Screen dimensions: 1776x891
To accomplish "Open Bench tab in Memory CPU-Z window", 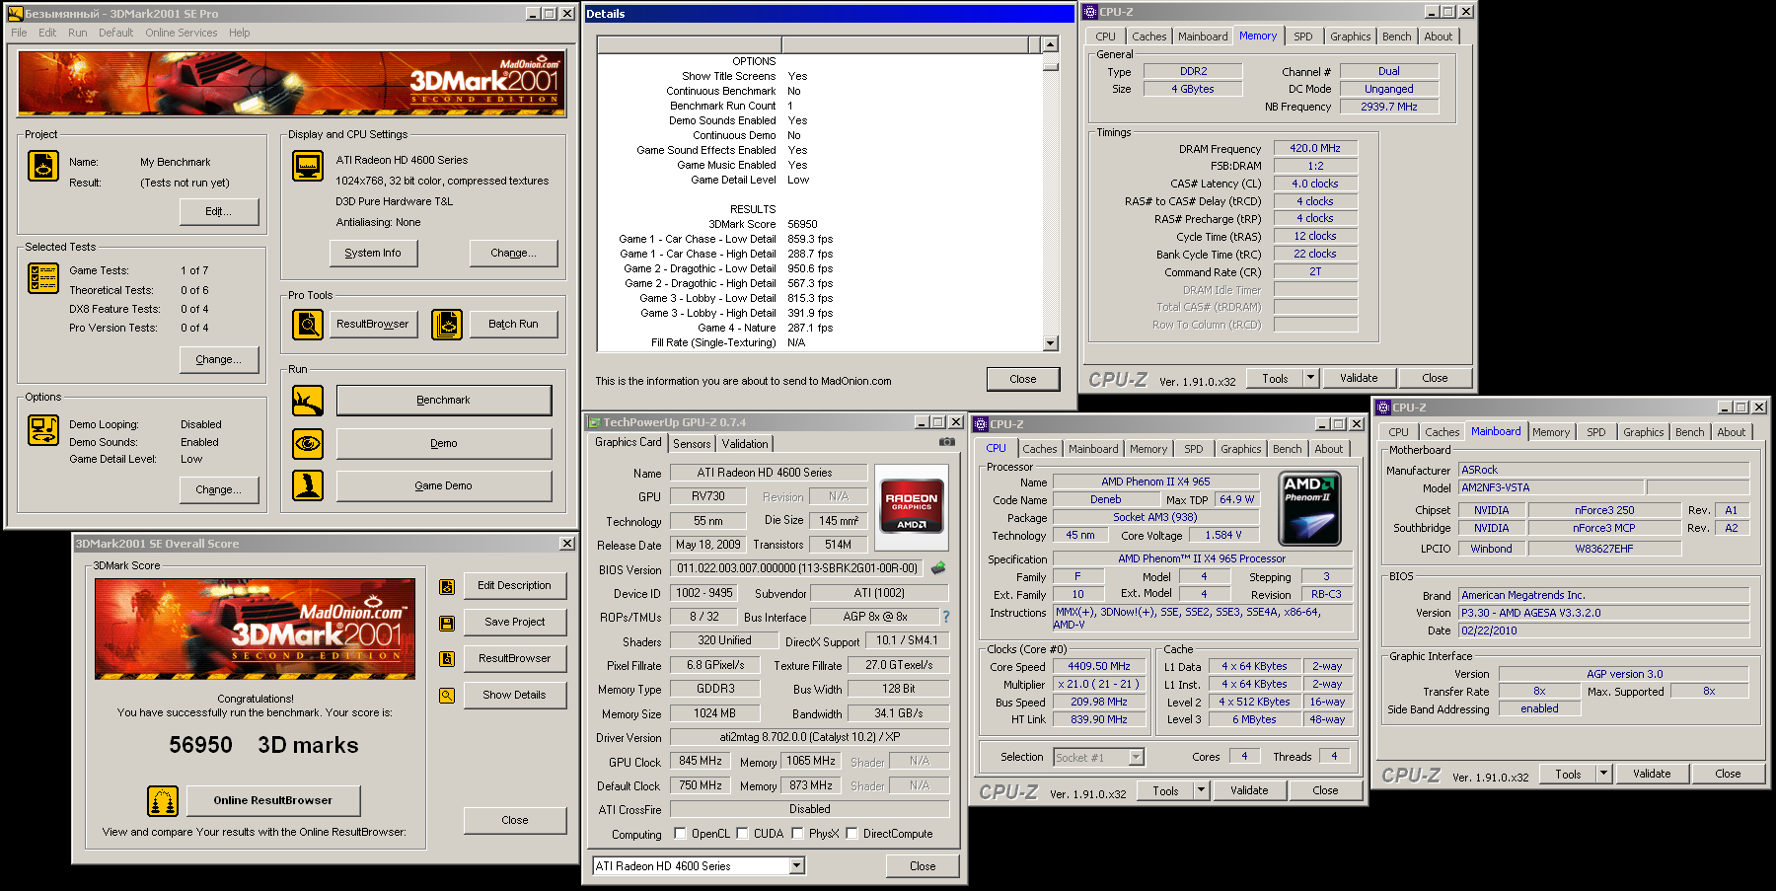I will point(1396,37).
